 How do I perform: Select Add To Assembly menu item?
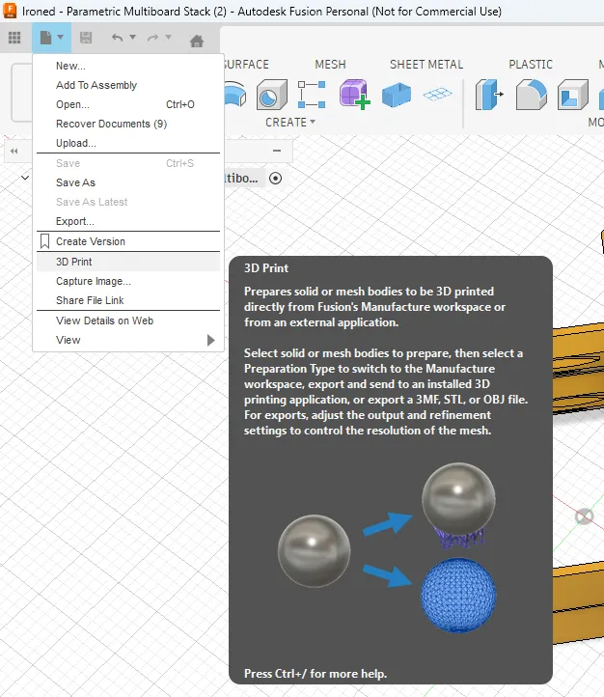click(x=128, y=85)
